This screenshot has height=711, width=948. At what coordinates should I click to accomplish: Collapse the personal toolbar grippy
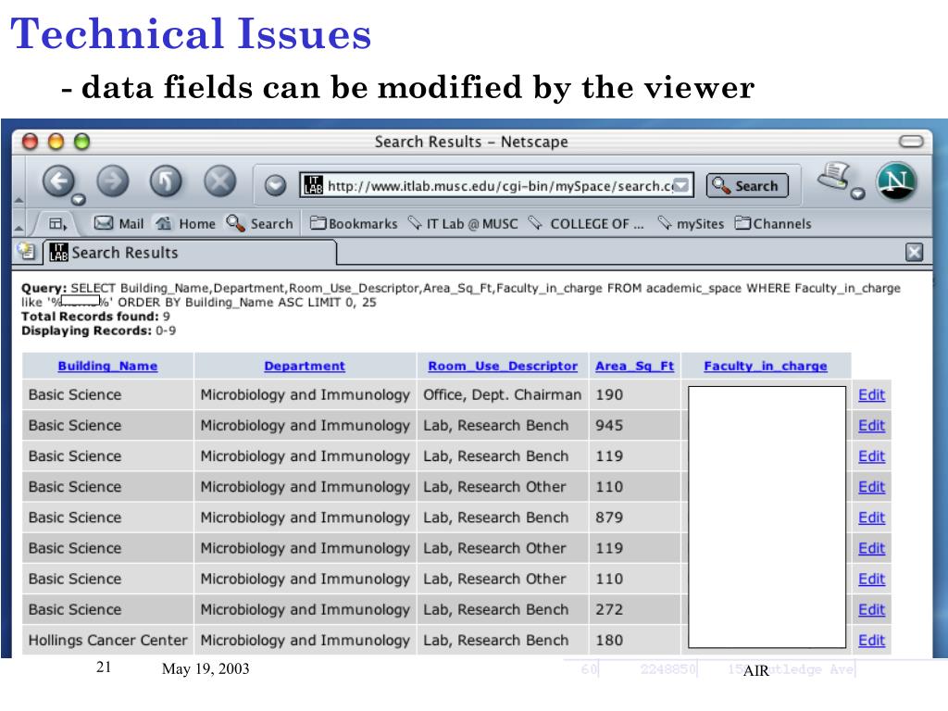pyautogui.click(x=19, y=228)
